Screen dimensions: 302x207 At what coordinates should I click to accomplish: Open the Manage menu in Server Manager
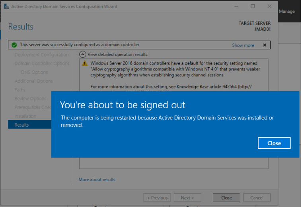tap(286, 12)
